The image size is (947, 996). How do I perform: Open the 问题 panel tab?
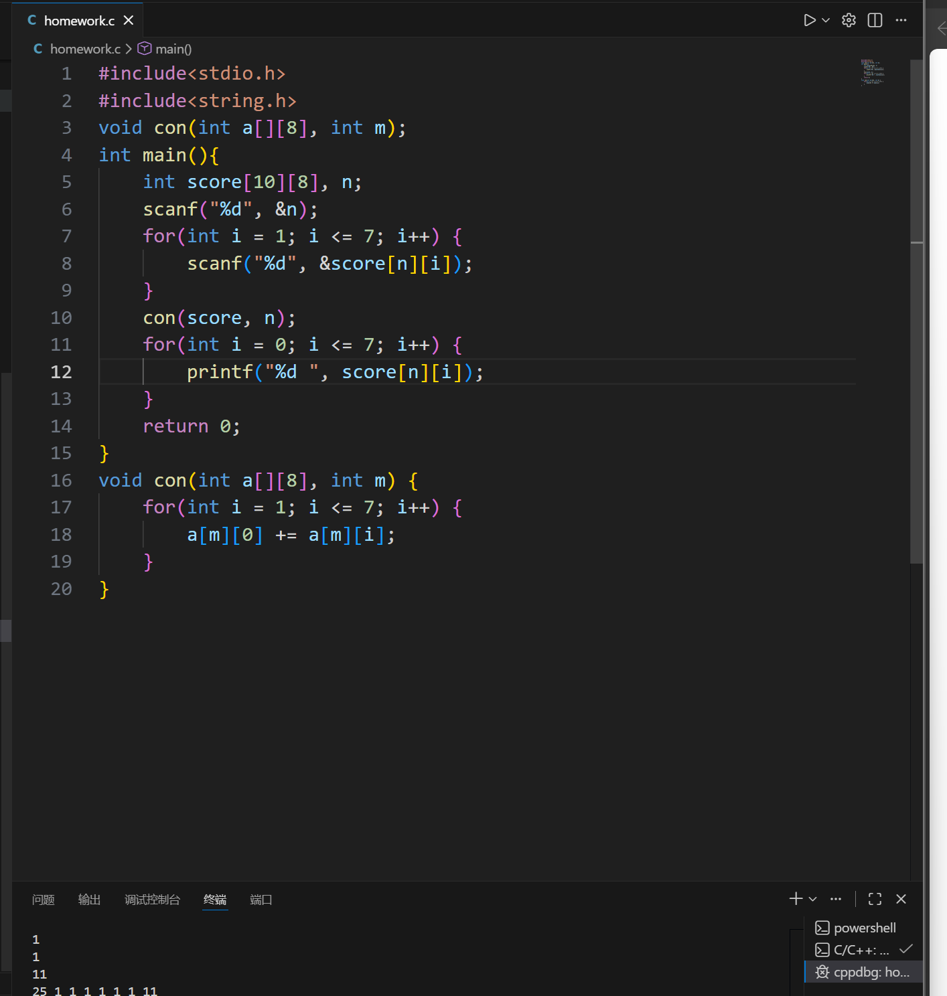(x=44, y=900)
